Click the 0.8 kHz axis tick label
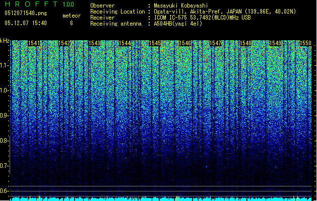The image size is (317, 201). click(4, 141)
